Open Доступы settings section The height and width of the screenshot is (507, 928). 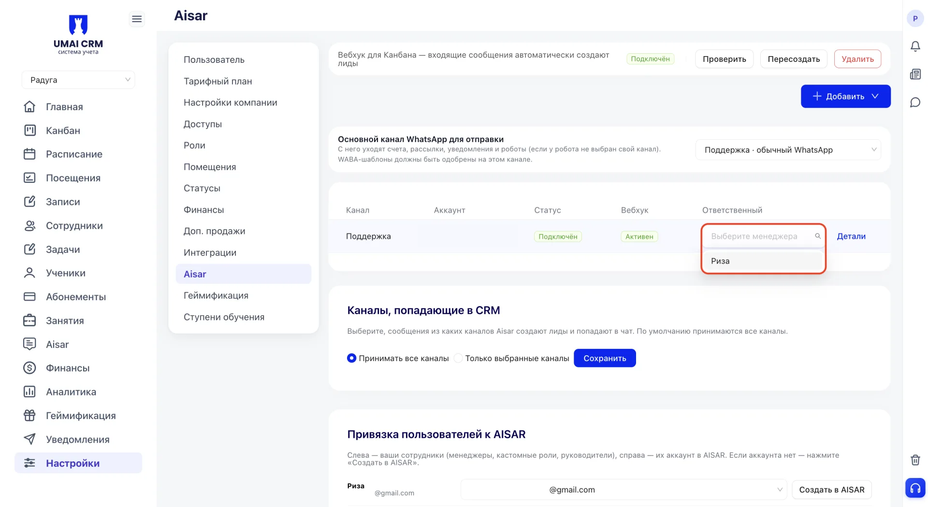point(203,124)
